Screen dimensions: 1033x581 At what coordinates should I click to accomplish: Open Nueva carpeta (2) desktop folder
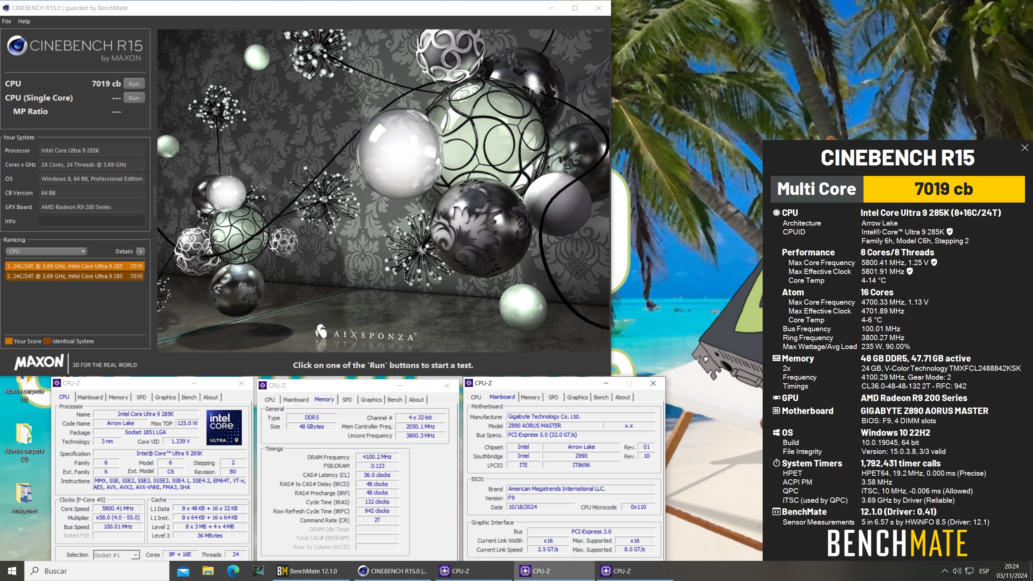24,442
